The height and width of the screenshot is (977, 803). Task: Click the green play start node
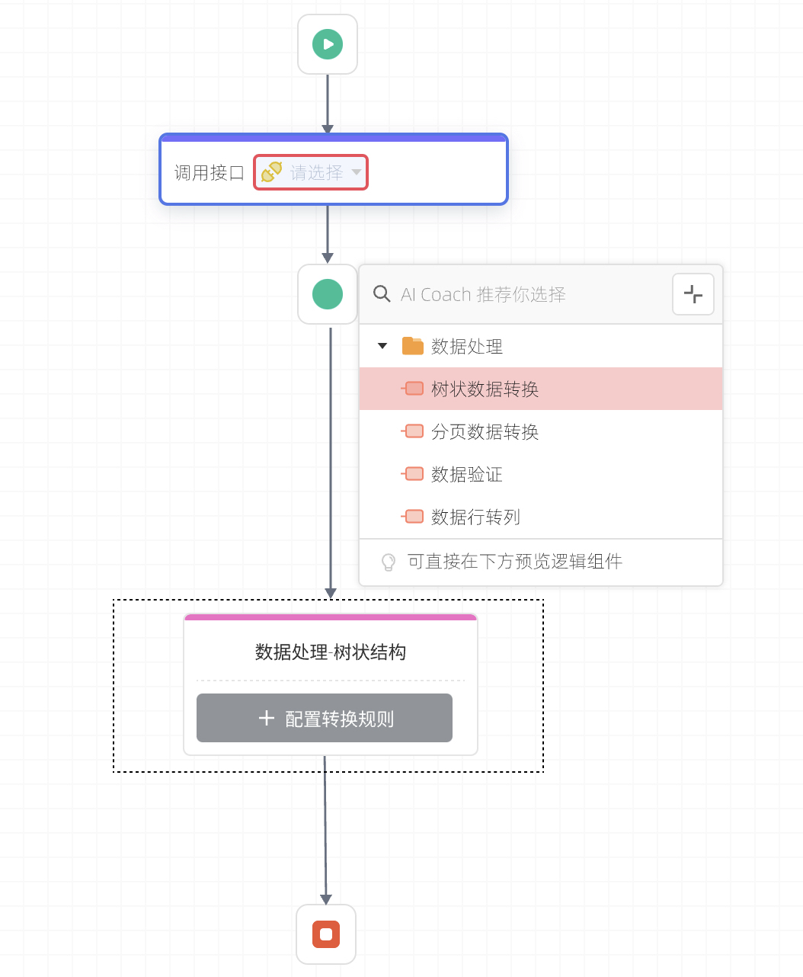pos(328,44)
